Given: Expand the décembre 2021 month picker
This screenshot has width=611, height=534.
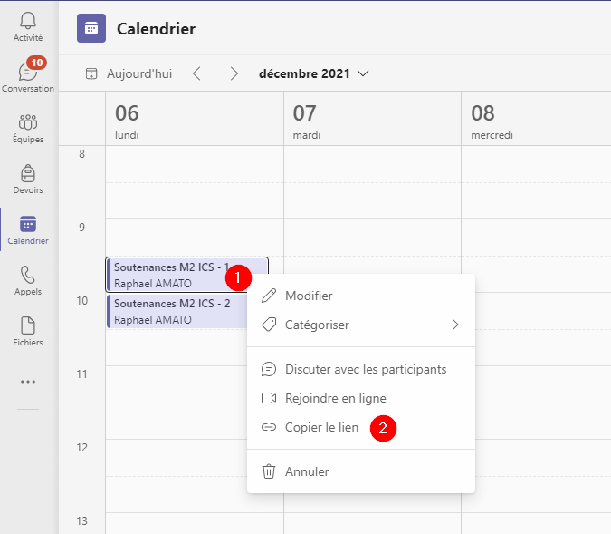Looking at the screenshot, I should (313, 73).
